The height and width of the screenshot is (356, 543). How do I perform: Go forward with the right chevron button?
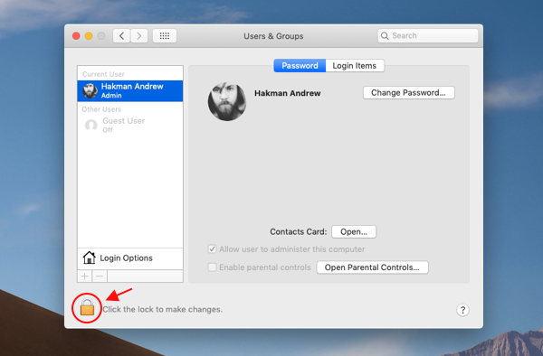(x=139, y=35)
